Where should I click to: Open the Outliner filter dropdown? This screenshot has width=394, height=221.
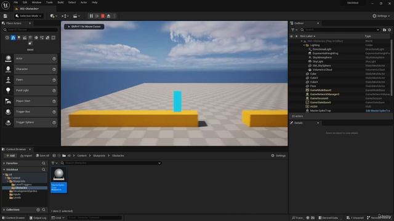(x=294, y=30)
